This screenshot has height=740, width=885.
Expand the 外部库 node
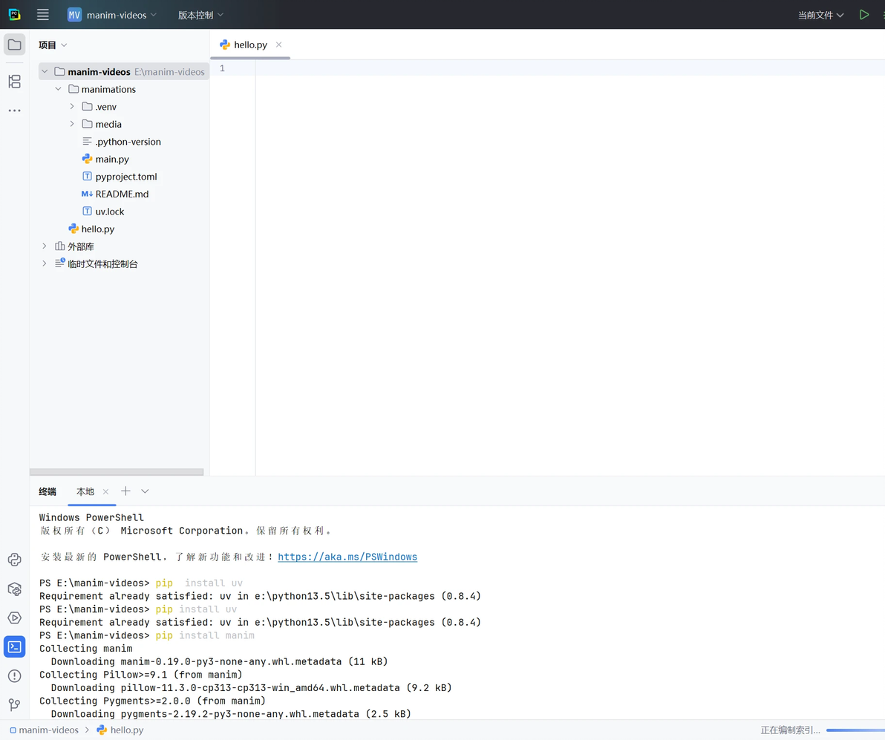pyautogui.click(x=45, y=246)
